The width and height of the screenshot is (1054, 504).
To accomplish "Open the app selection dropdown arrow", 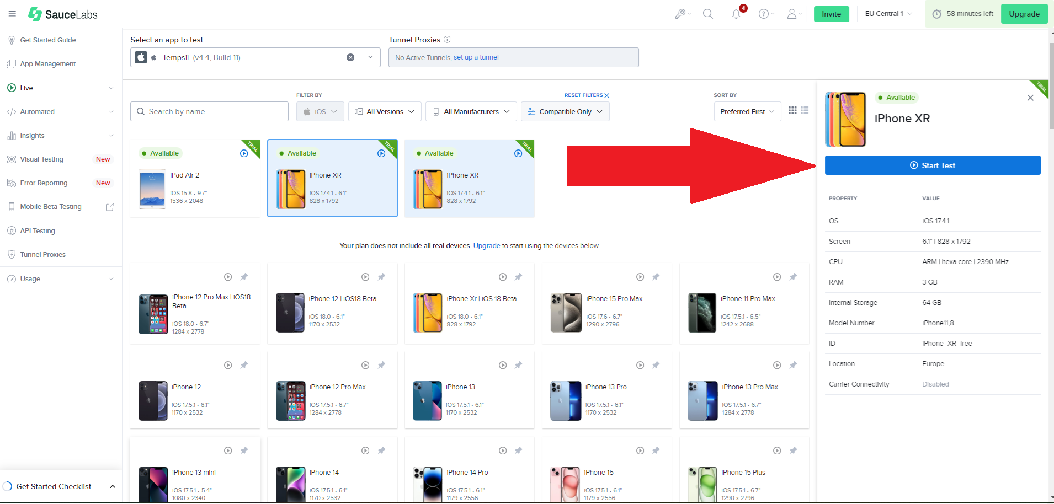I will tap(370, 57).
